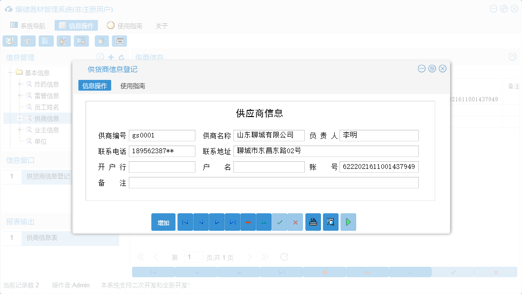
Task: Select the first record navigation icon
Action: click(x=185, y=222)
